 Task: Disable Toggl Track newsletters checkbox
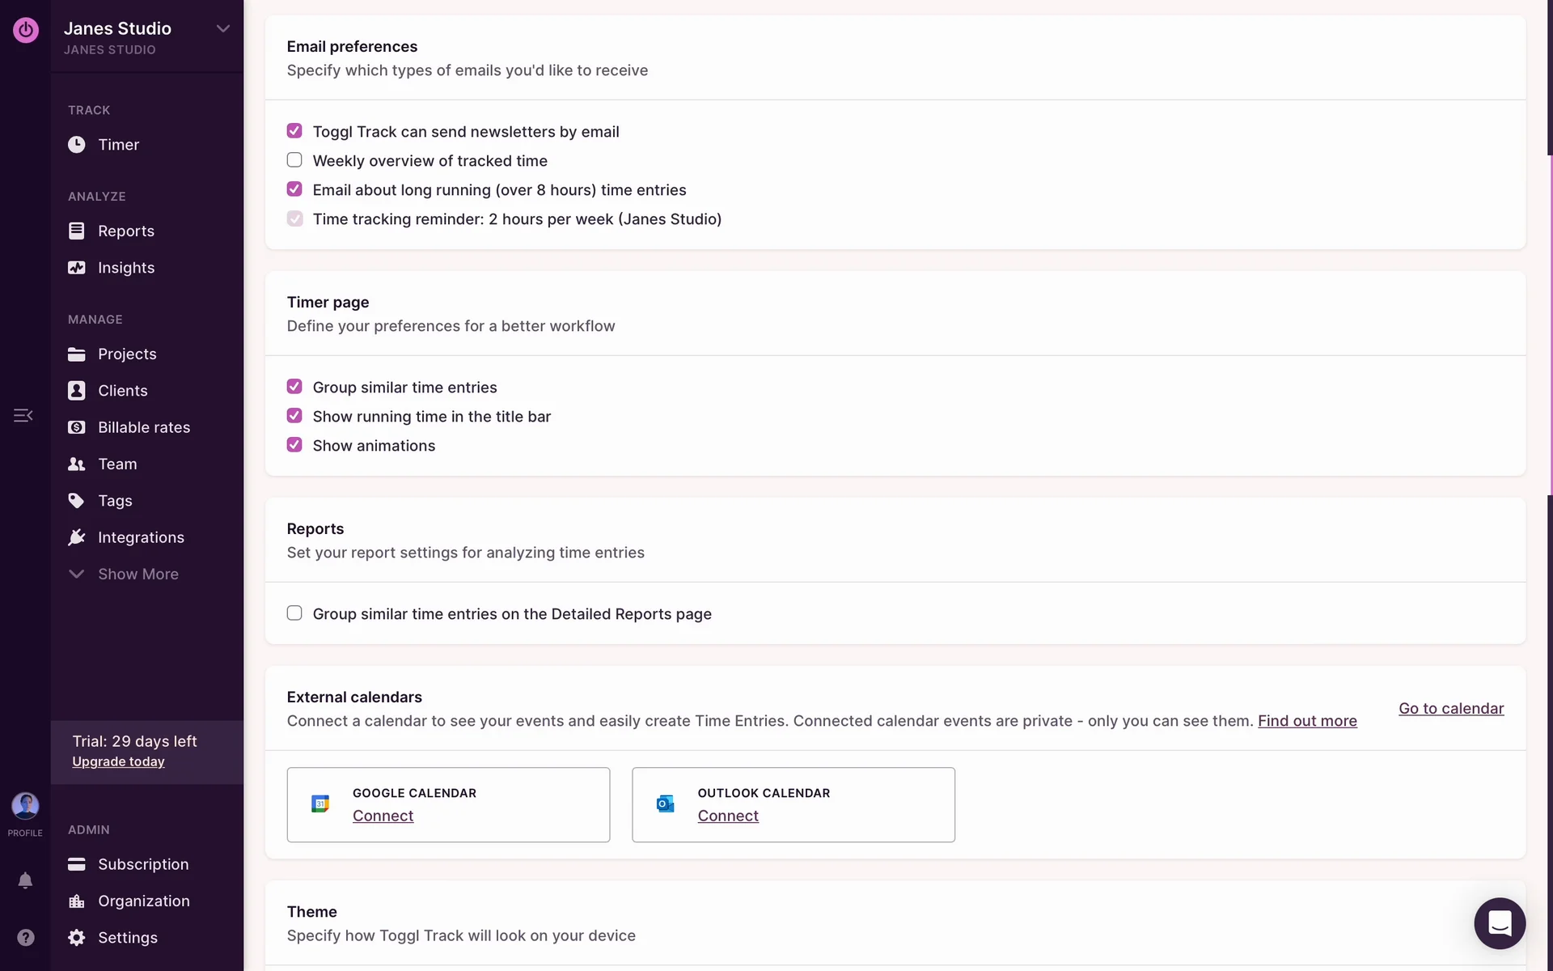coord(294,131)
